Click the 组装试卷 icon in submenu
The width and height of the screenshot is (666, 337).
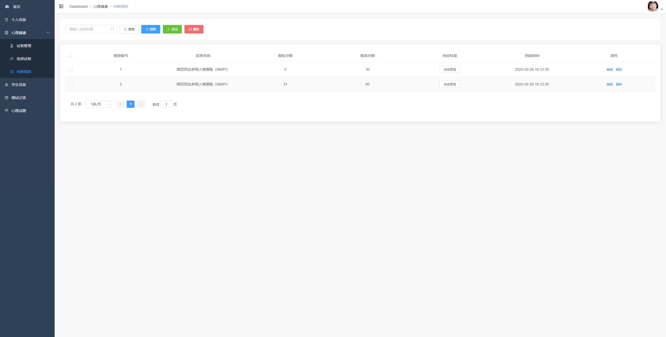click(12, 58)
